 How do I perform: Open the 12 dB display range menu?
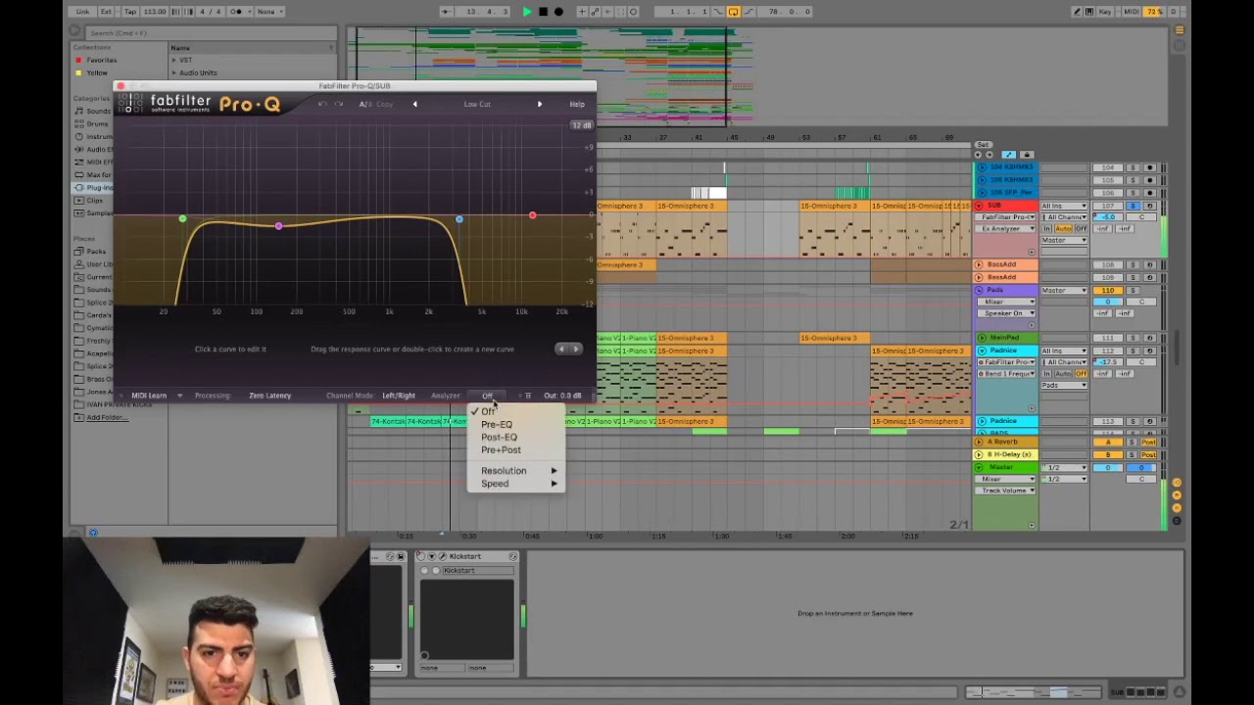[581, 125]
